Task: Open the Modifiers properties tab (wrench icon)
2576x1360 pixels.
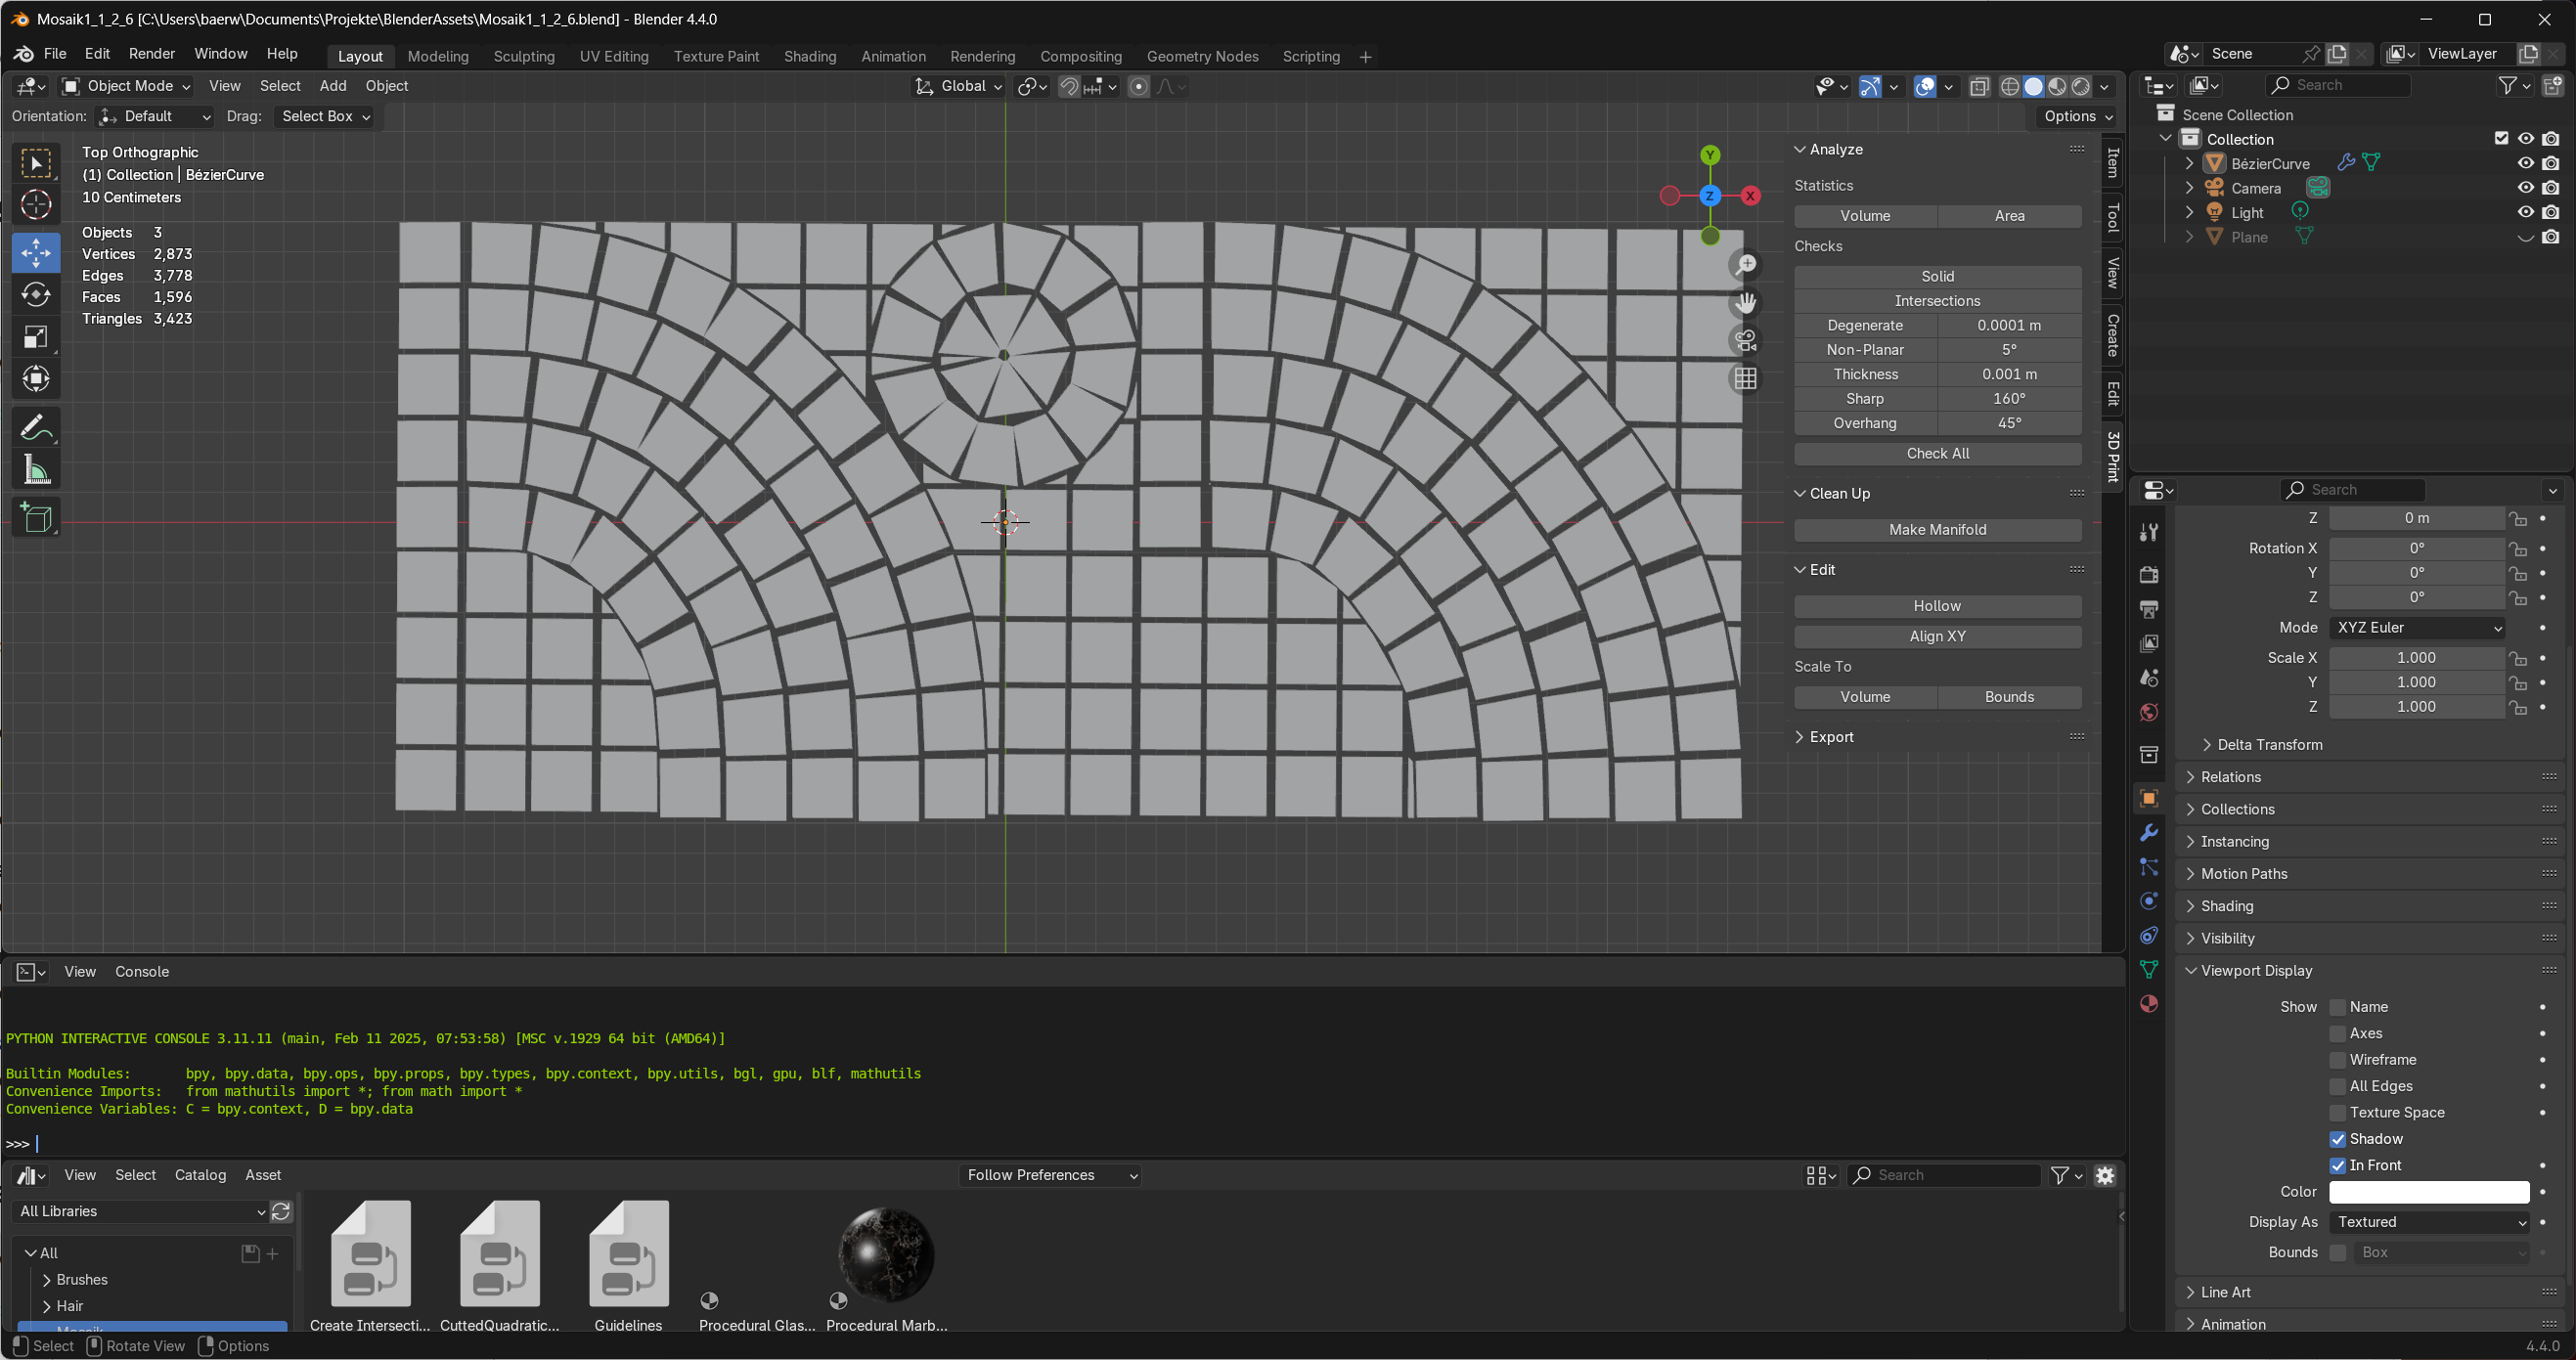Action: tap(2148, 833)
